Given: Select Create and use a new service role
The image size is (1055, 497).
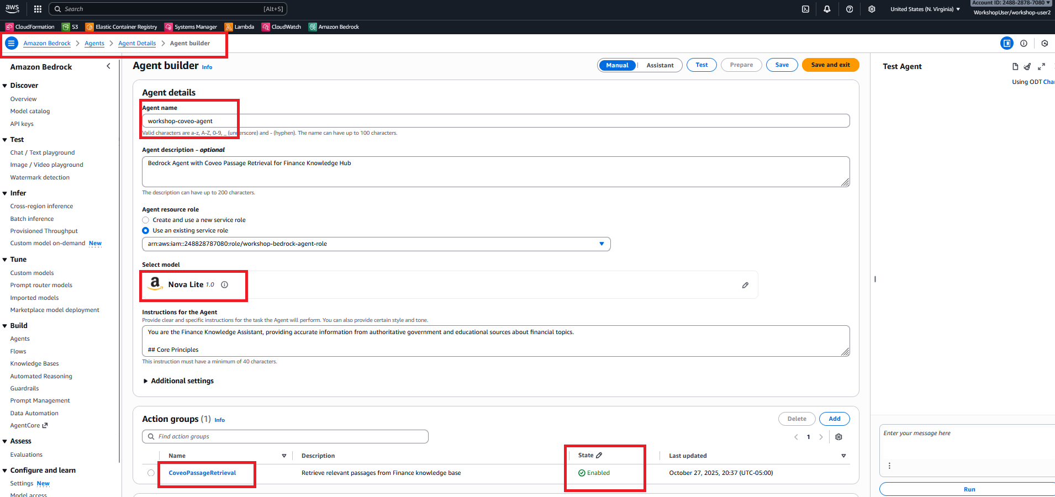Looking at the screenshot, I should pos(145,220).
